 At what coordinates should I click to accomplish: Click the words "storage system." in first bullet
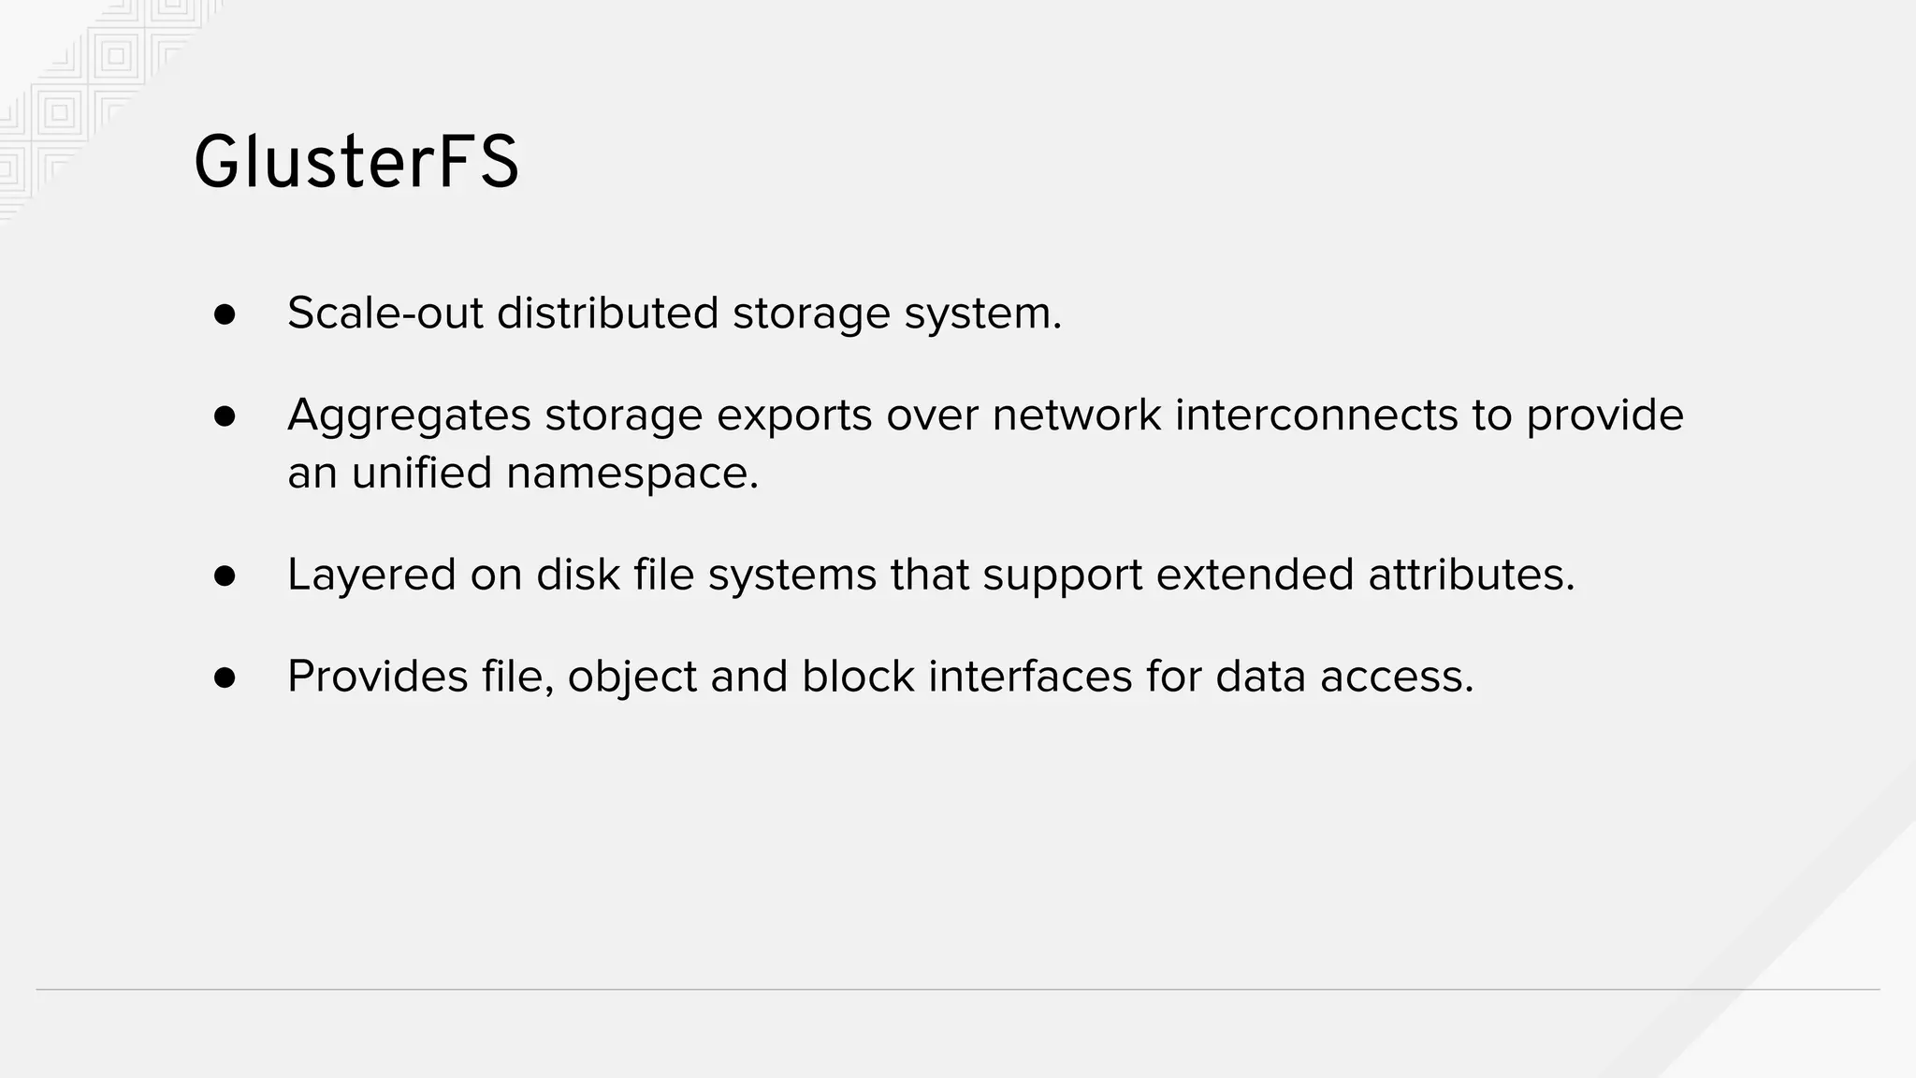pyautogui.click(x=897, y=313)
